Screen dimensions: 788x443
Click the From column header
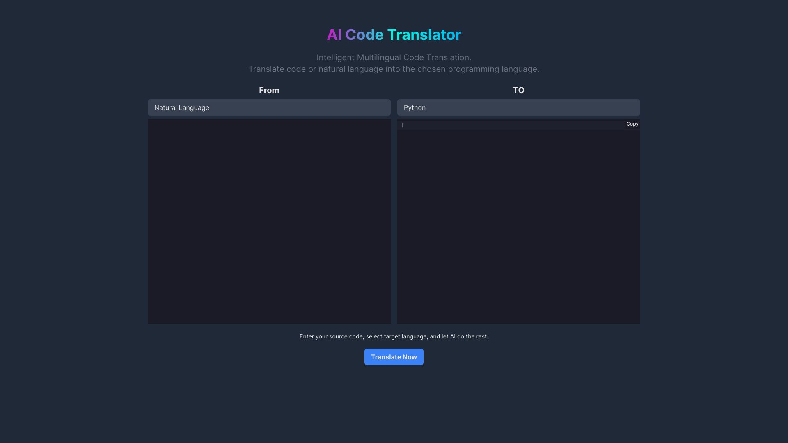[269, 90]
